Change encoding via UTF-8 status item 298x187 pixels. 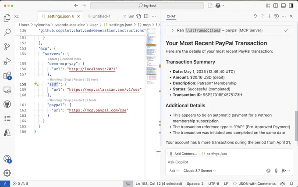[213, 183]
